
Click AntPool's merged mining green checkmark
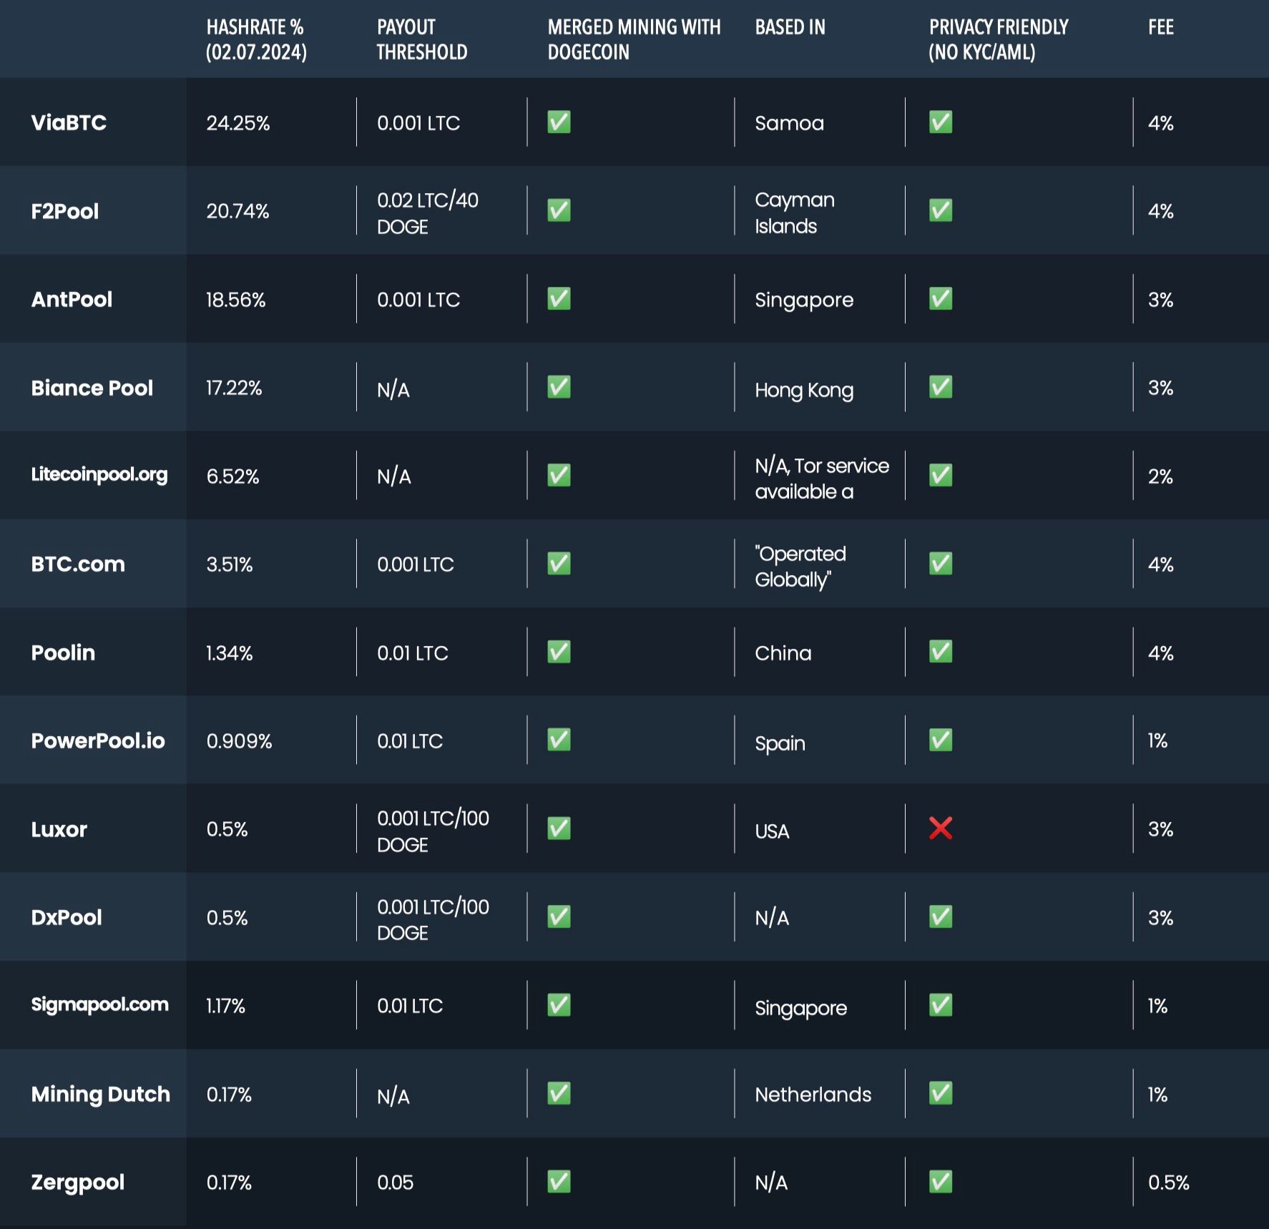point(559,298)
